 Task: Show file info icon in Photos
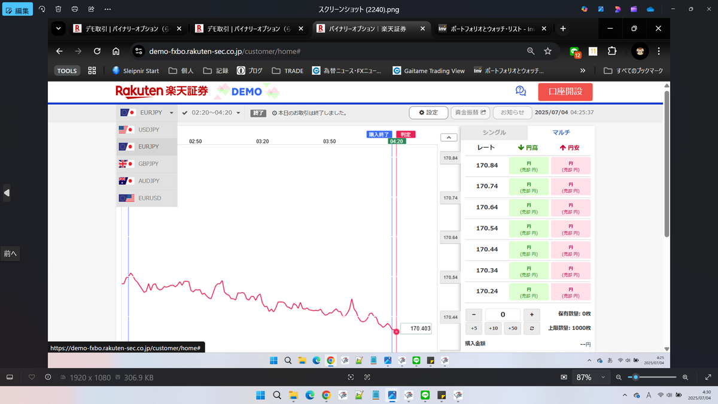click(x=48, y=377)
